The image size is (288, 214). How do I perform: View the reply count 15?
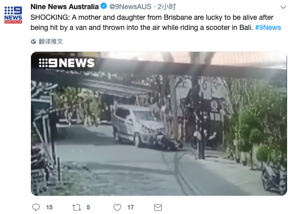(49, 207)
